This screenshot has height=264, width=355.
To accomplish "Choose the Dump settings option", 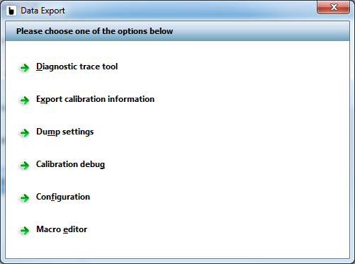I will (65, 132).
